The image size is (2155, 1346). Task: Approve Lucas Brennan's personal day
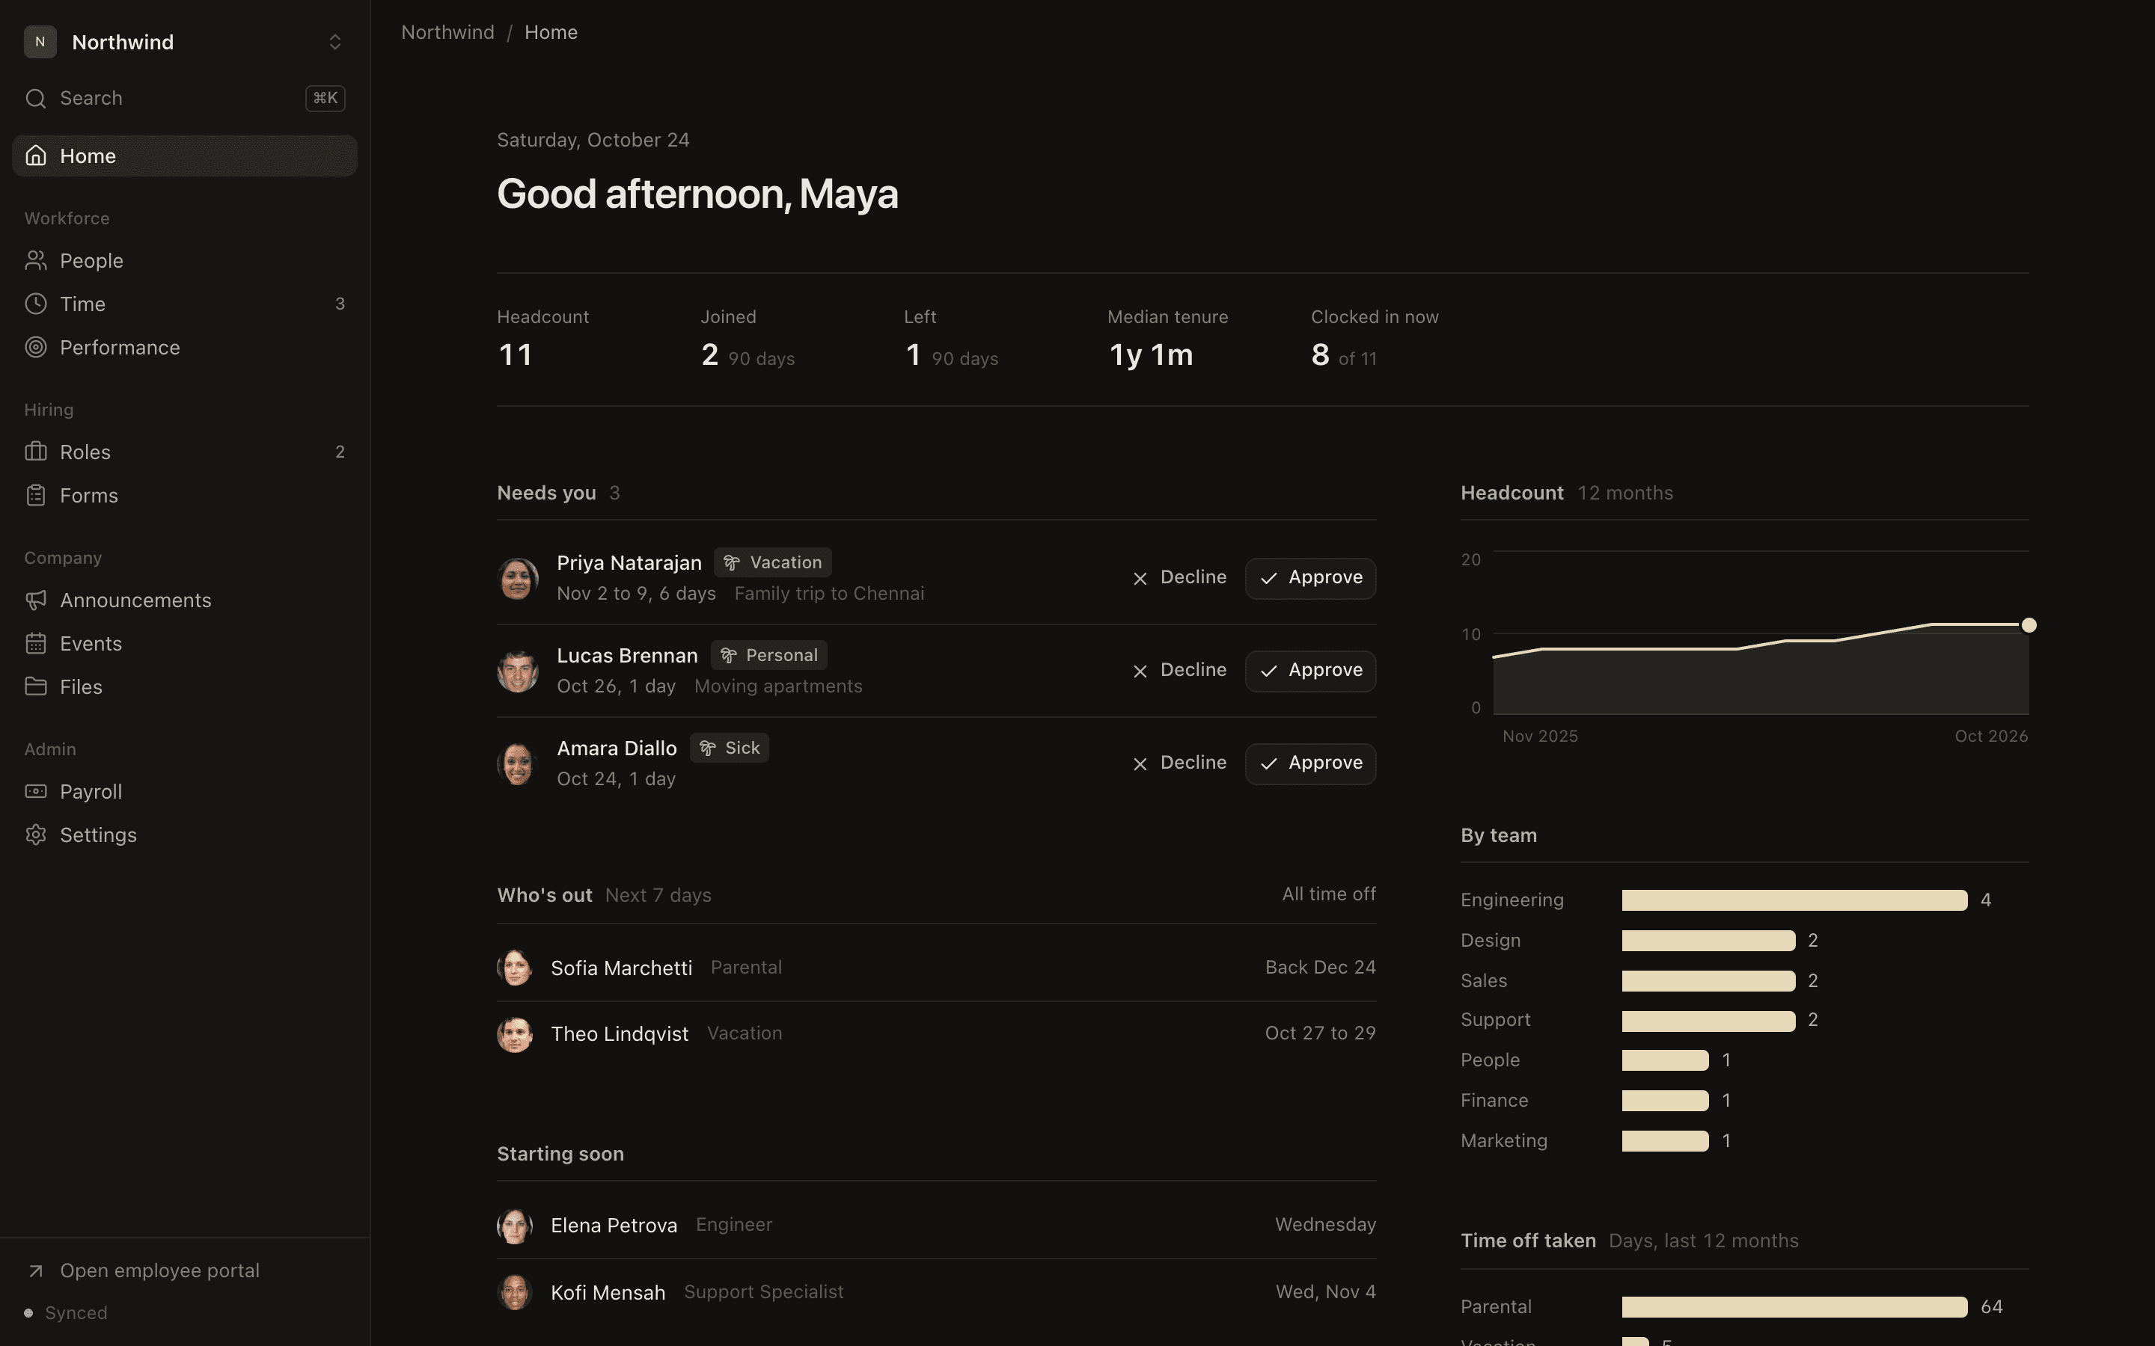coord(1310,672)
